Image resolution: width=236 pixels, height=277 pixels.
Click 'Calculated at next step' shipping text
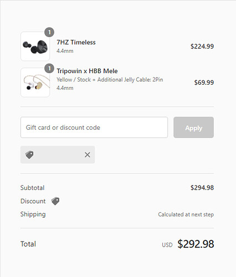tap(186, 214)
